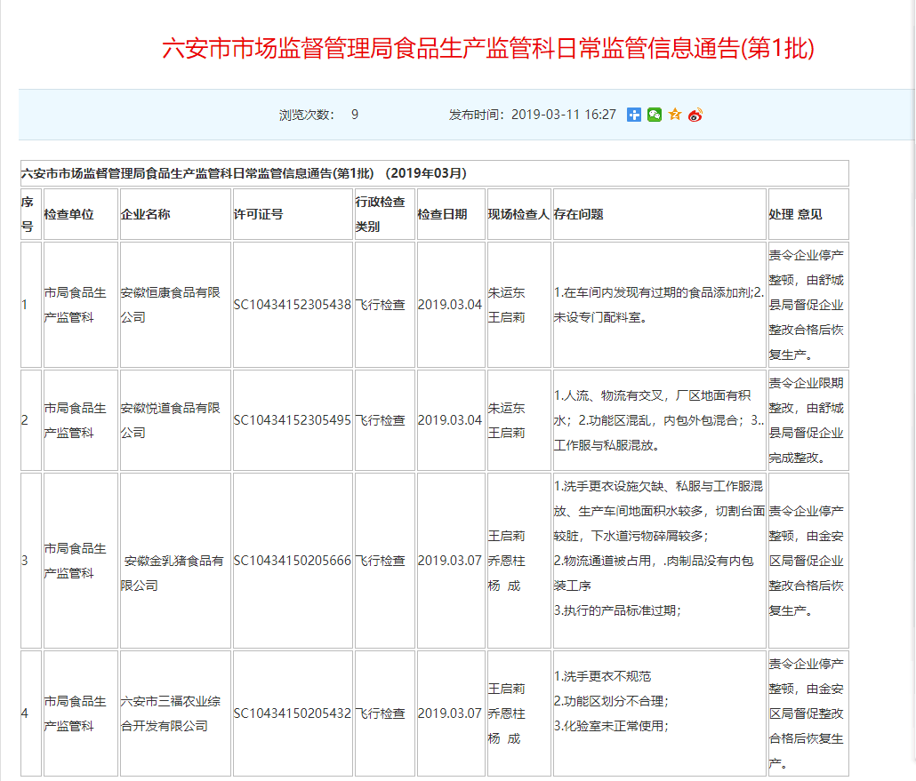Click the 企业名称 column header
The image size is (916, 781).
tap(146, 214)
